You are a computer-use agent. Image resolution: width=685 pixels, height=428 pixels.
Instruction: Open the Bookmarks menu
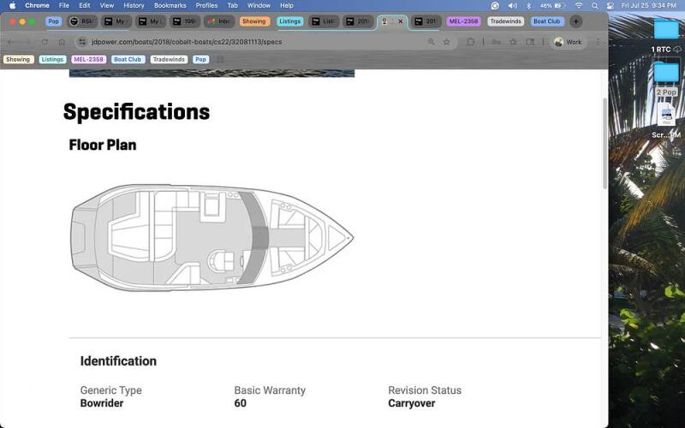(170, 6)
